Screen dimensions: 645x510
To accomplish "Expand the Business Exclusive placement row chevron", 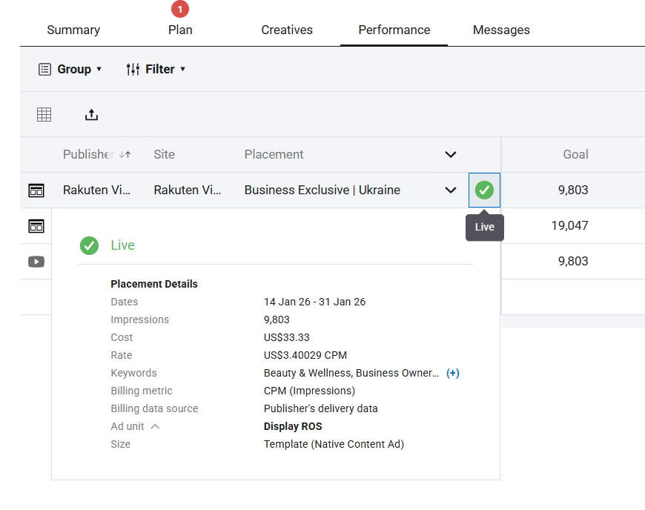I will pyautogui.click(x=450, y=191).
